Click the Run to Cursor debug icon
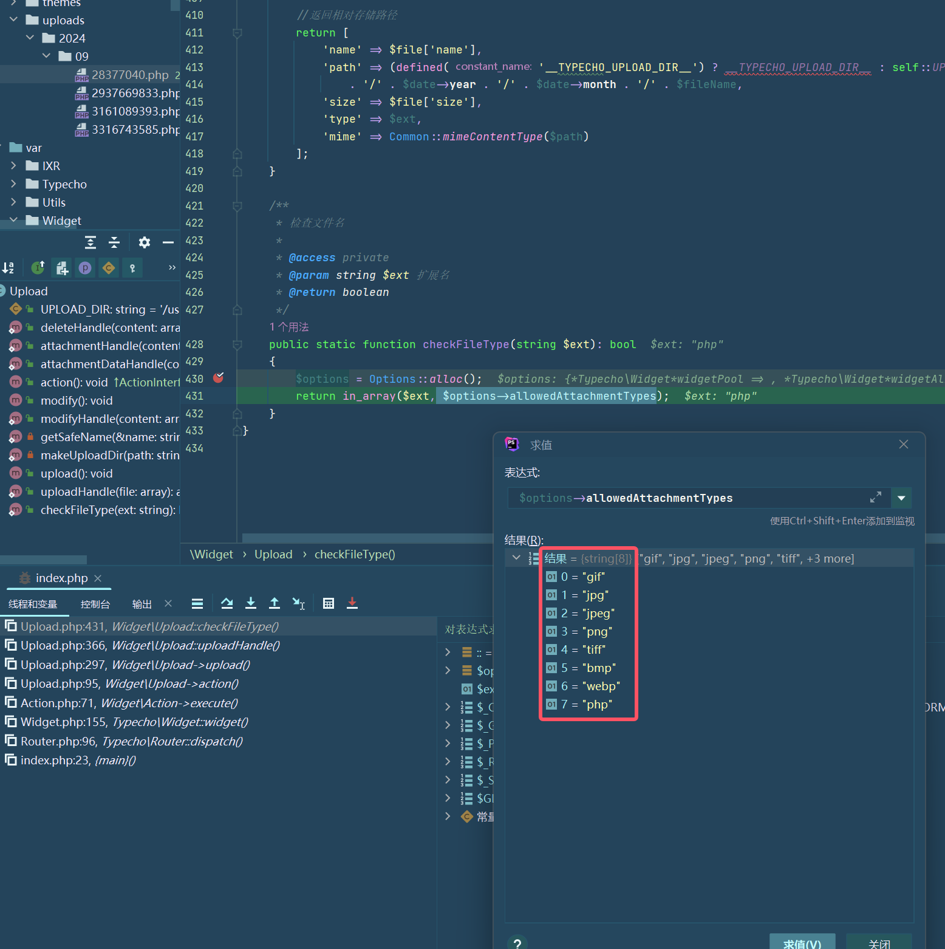The height and width of the screenshot is (949, 945). [298, 603]
